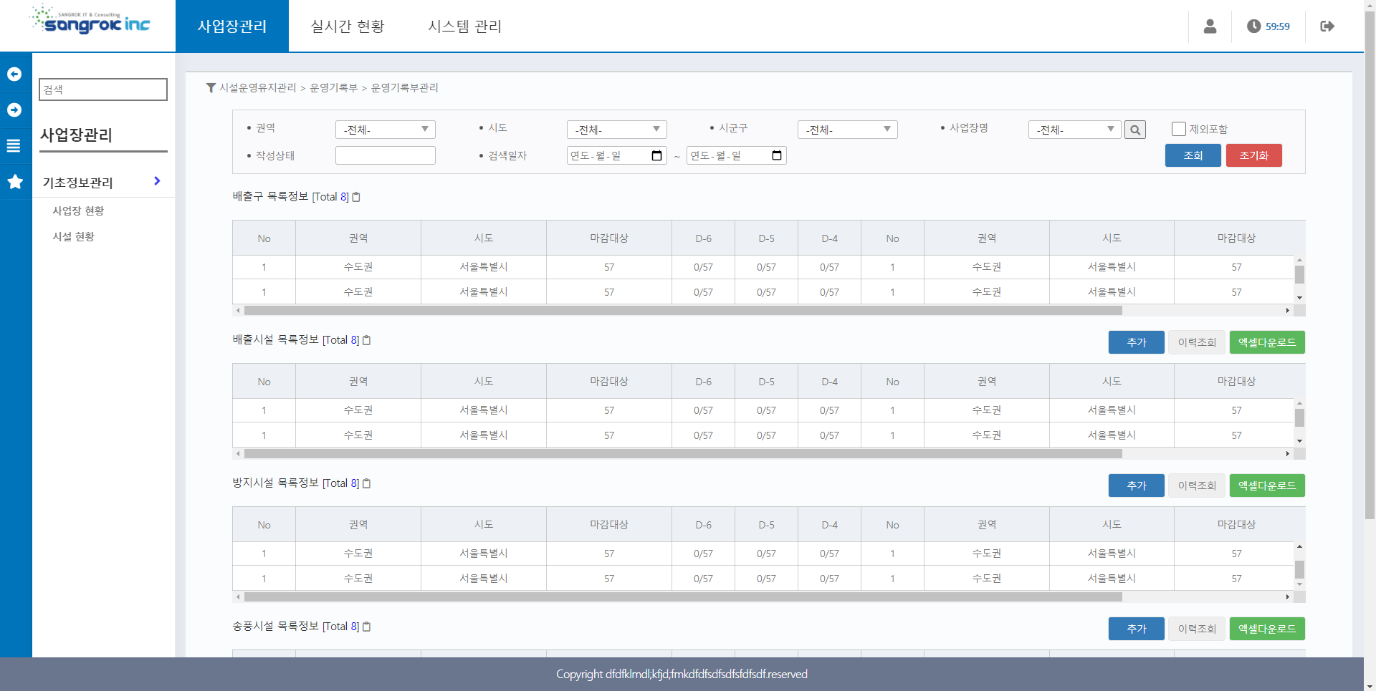Click the end date 검색일자 field

point(737,155)
